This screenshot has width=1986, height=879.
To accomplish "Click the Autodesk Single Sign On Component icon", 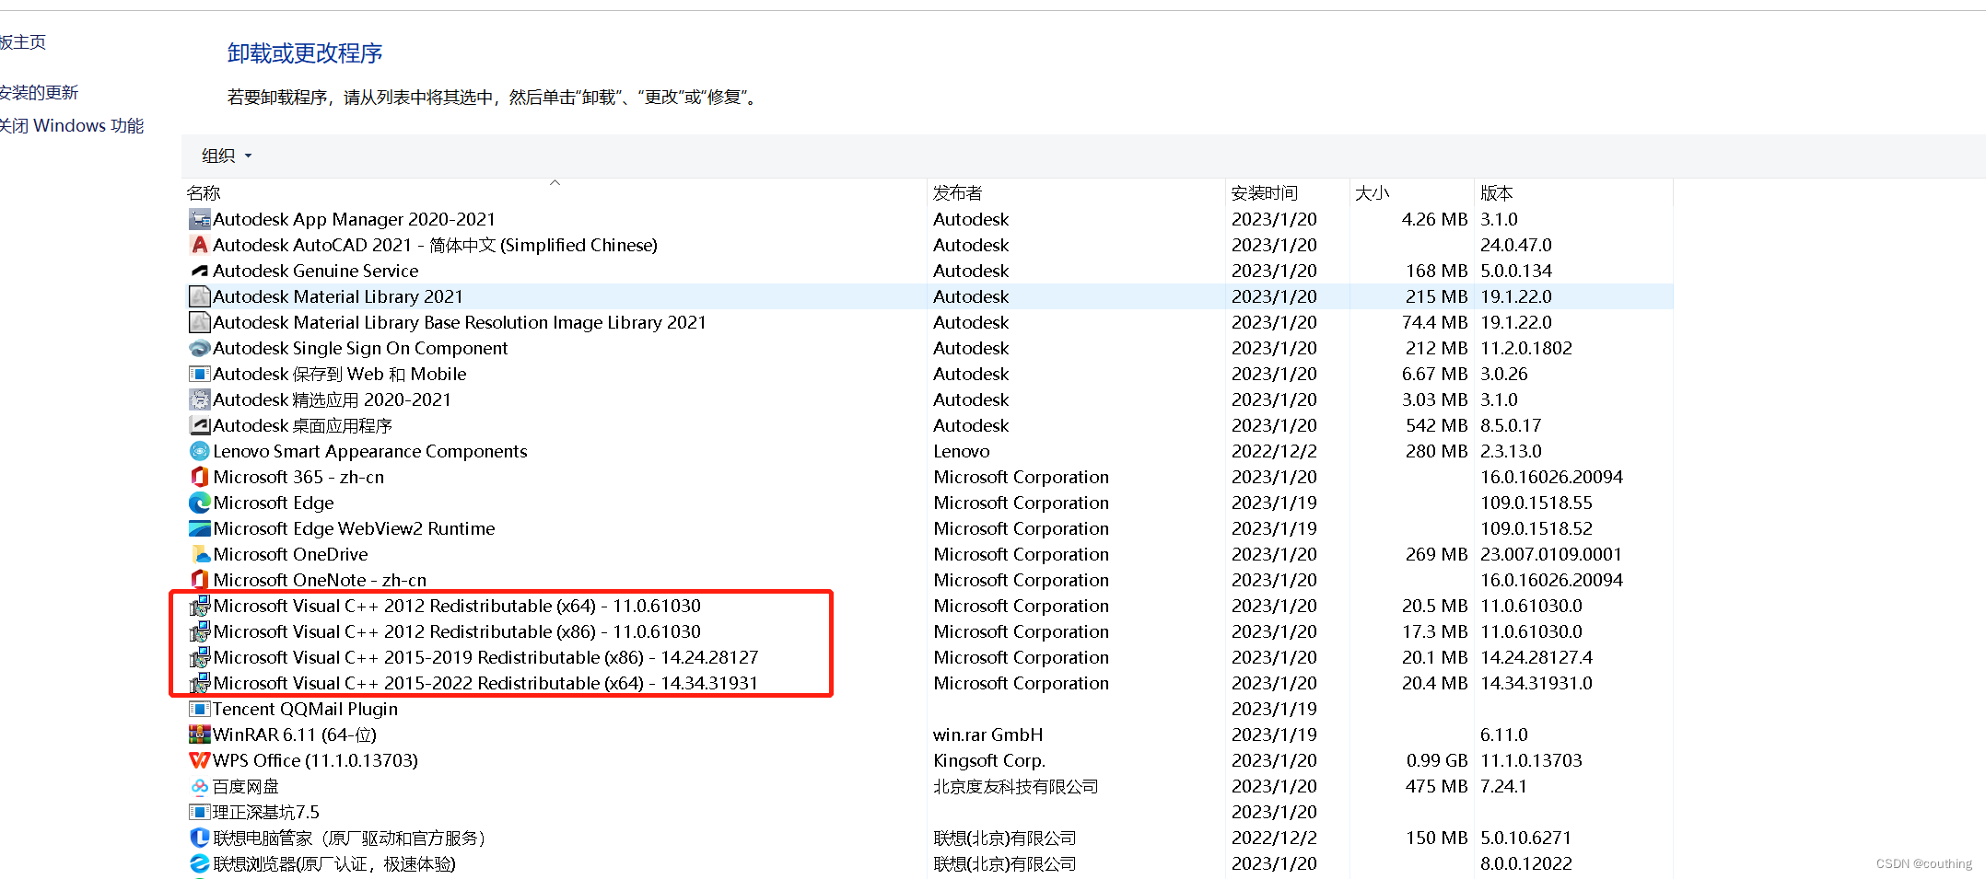I will [199, 348].
